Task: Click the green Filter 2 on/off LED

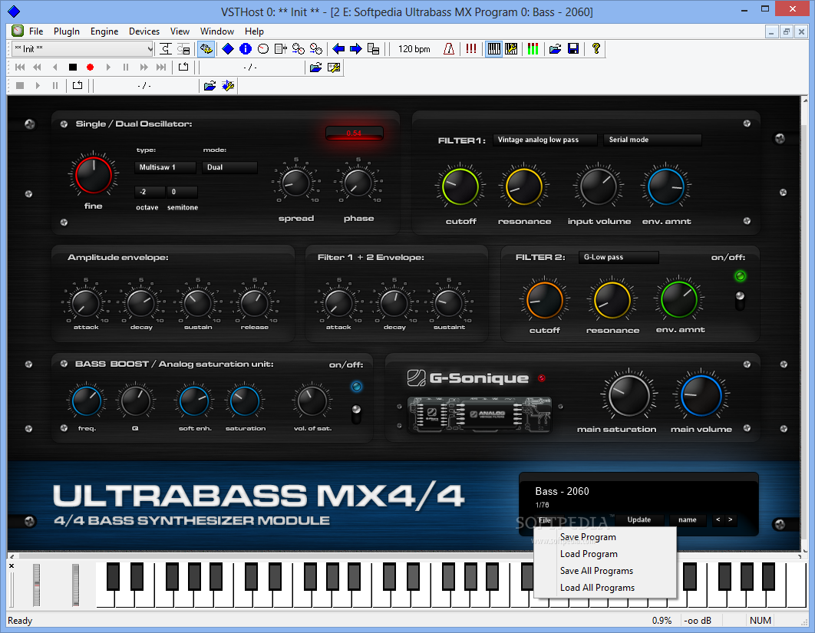Action: point(740,276)
